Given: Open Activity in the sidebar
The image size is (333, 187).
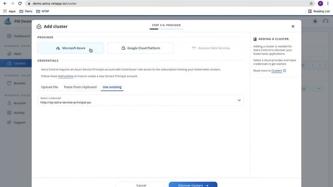Looking at the screenshot, I should coord(16,113).
